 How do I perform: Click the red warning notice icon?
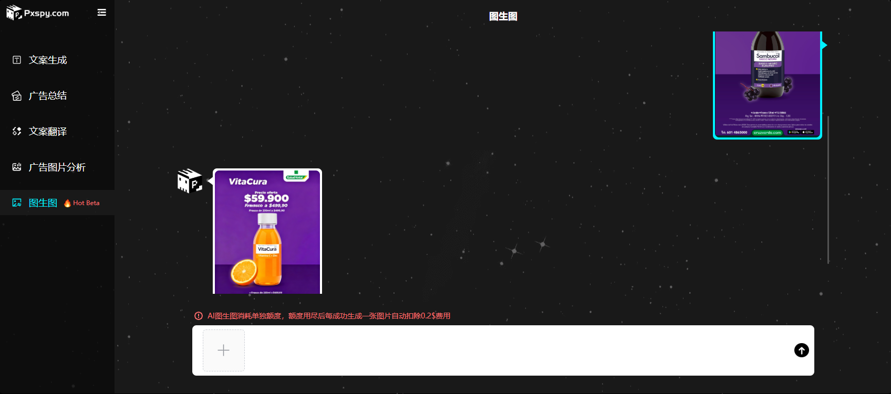(x=199, y=316)
